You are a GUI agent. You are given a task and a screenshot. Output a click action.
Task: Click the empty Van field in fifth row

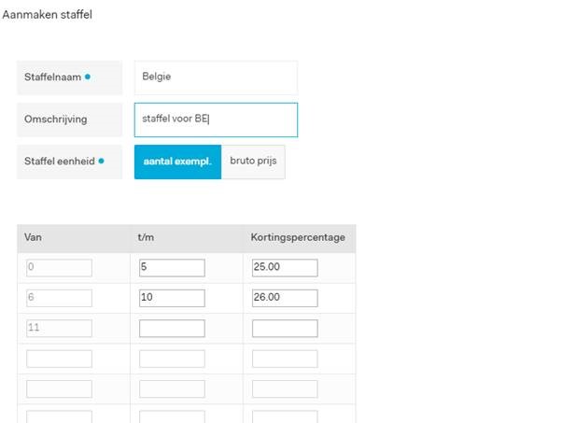click(59, 388)
